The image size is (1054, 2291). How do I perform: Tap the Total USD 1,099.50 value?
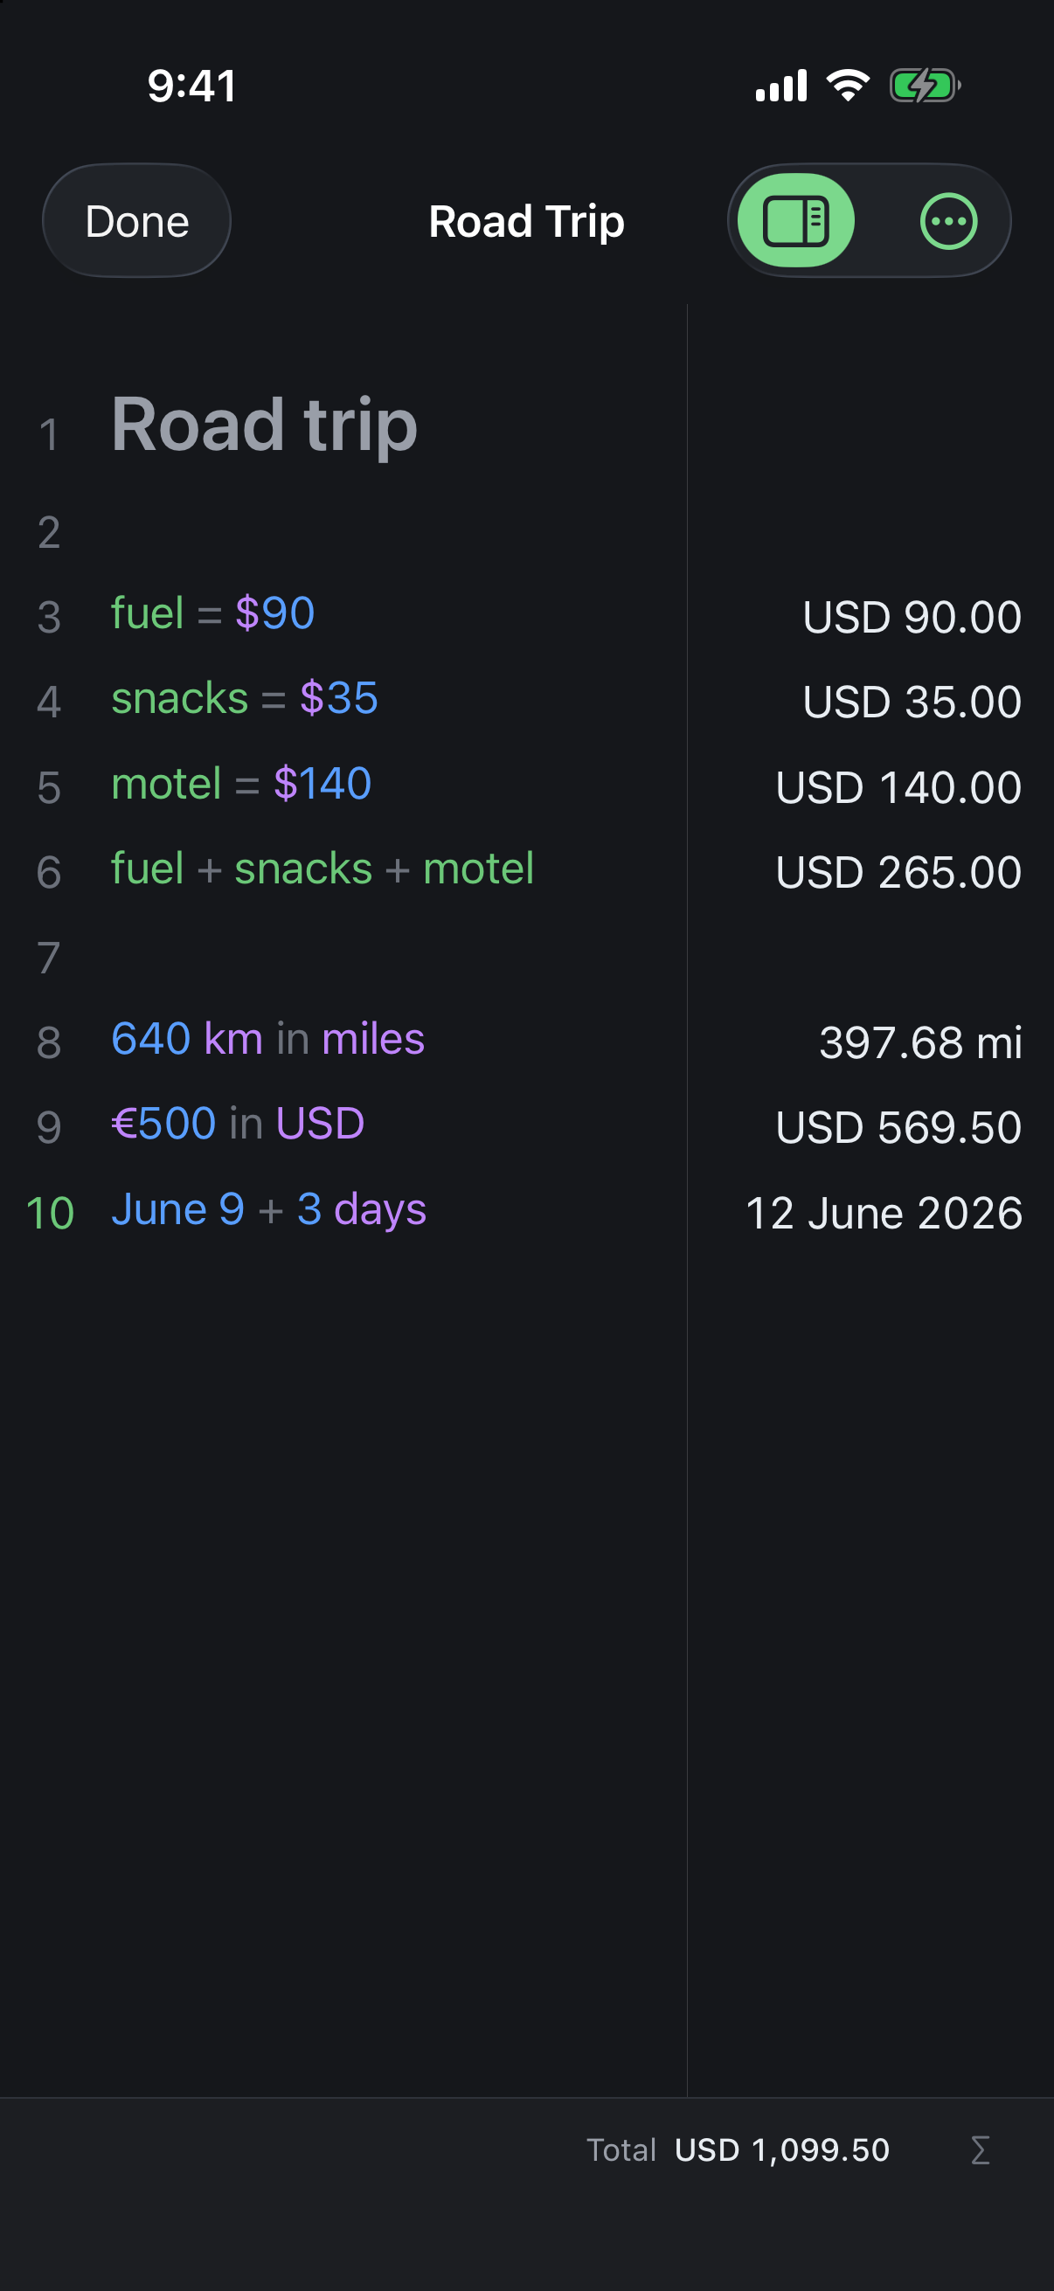coord(782,2149)
